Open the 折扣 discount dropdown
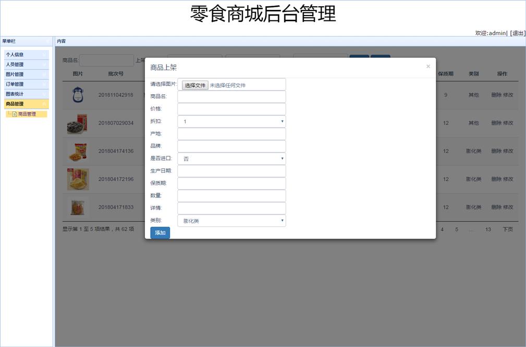 pos(231,121)
